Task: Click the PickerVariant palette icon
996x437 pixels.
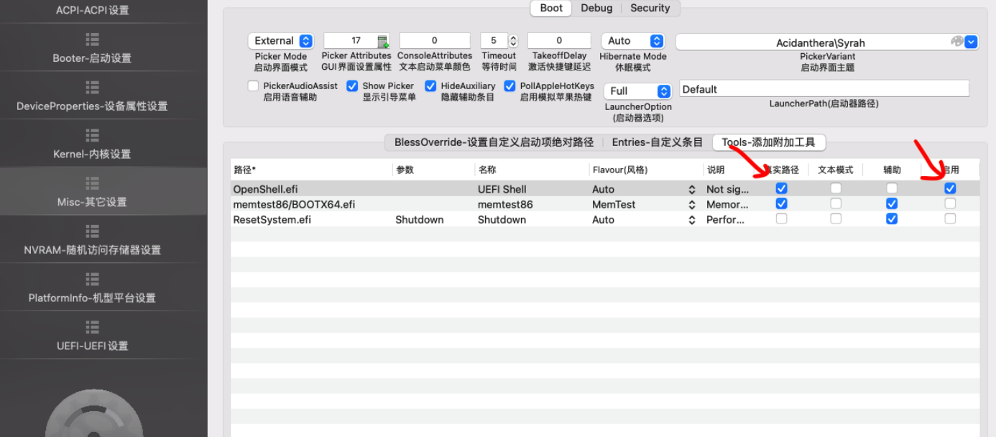Action: [956, 42]
